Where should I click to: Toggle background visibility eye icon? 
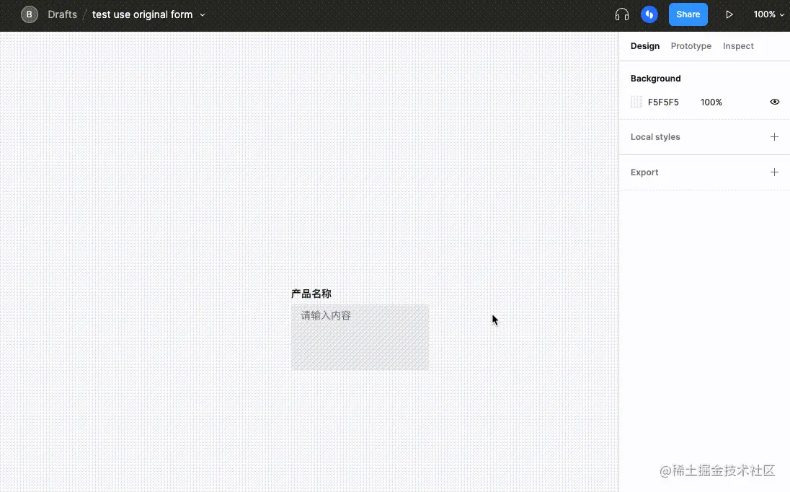click(774, 102)
